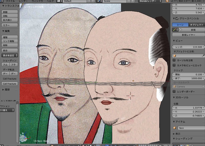Click the Default screen layout name field
The height and width of the screenshot is (146, 205).
(x=75, y=1)
